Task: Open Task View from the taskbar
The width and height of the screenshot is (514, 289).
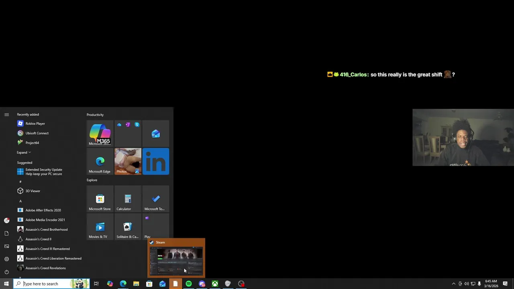Action: (96, 284)
